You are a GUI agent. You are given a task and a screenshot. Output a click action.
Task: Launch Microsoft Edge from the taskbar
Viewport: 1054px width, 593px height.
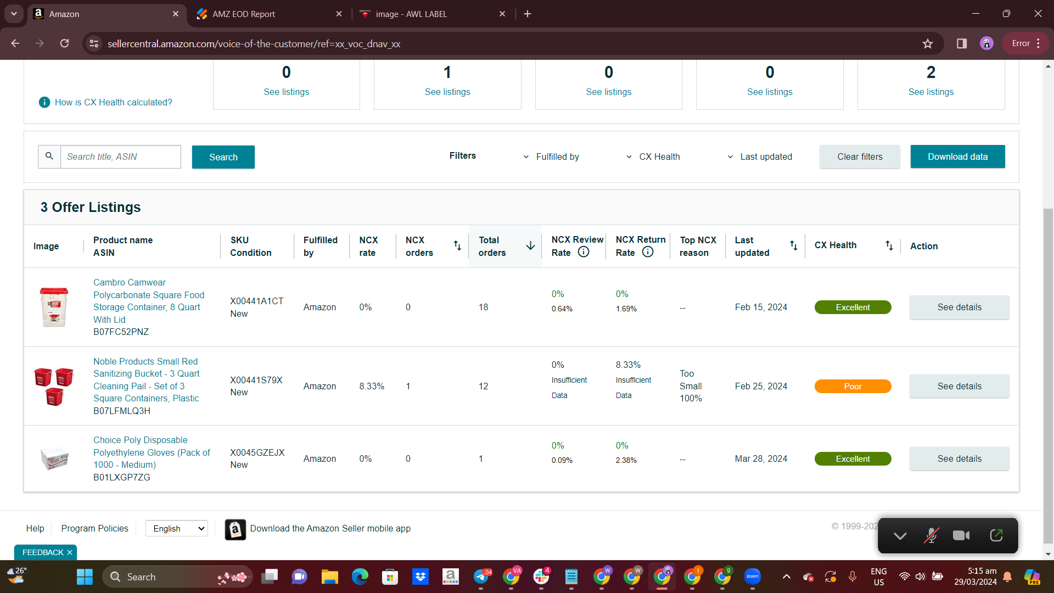[360, 577]
